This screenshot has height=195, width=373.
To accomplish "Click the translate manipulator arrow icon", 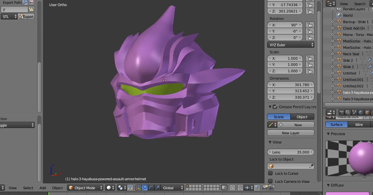I will click(145, 188).
